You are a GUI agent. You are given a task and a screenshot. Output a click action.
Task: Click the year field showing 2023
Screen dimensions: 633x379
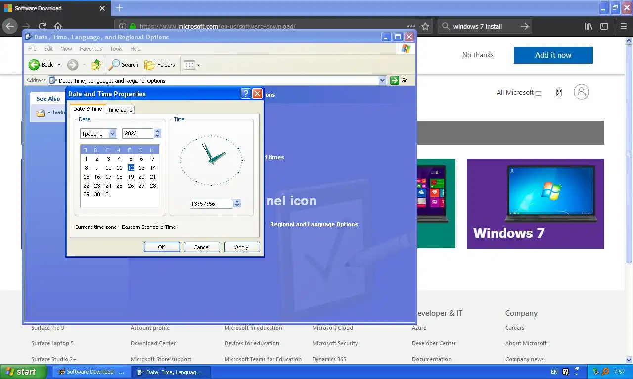137,133
